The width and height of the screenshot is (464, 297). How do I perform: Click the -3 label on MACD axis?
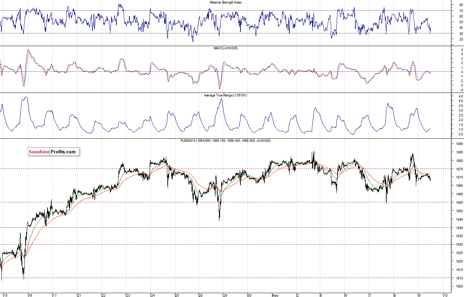point(461,85)
